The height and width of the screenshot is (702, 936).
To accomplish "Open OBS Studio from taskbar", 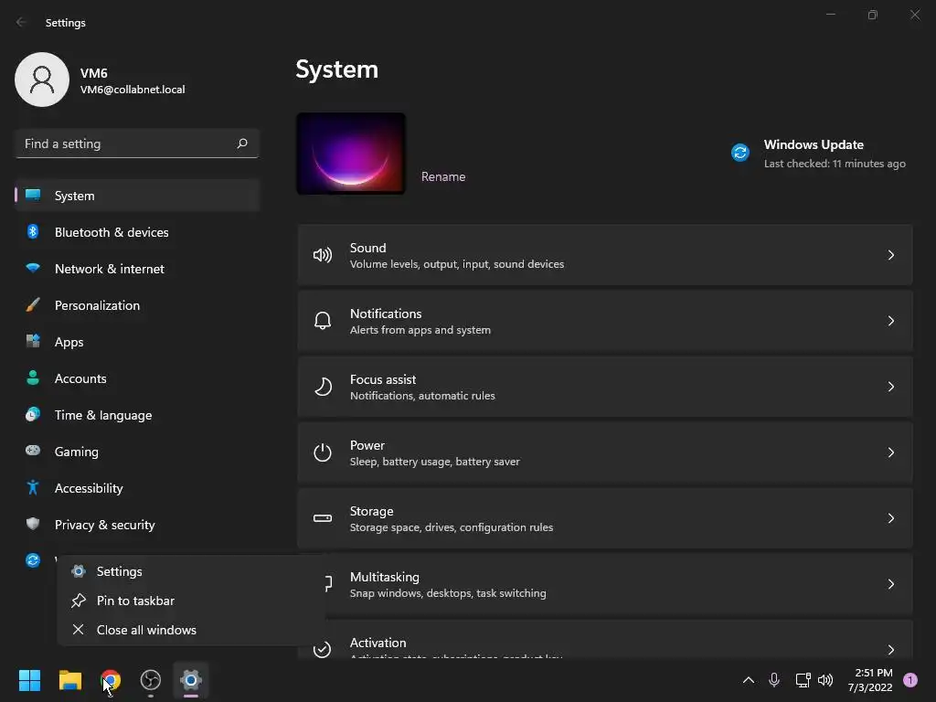I will click(151, 680).
